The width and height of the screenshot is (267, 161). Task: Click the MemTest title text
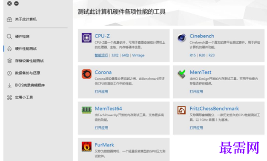point(201,72)
